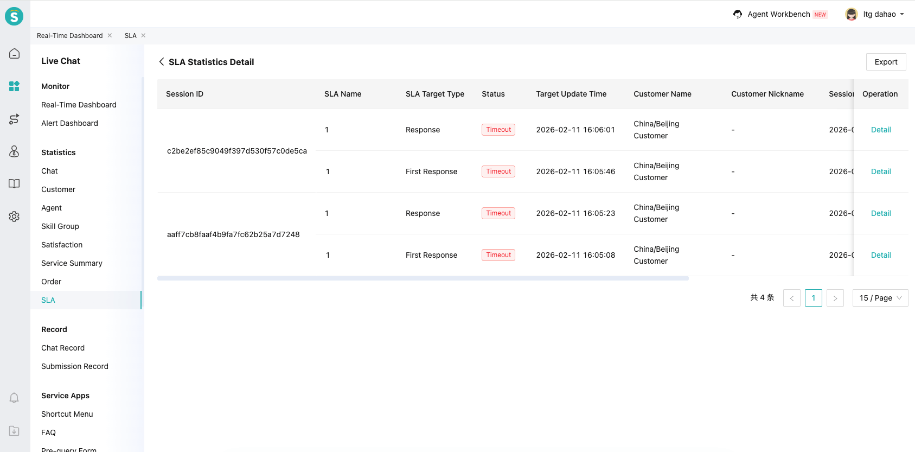915x452 pixels.
Task: Open the download center icon in sidebar
Action: 15,431
